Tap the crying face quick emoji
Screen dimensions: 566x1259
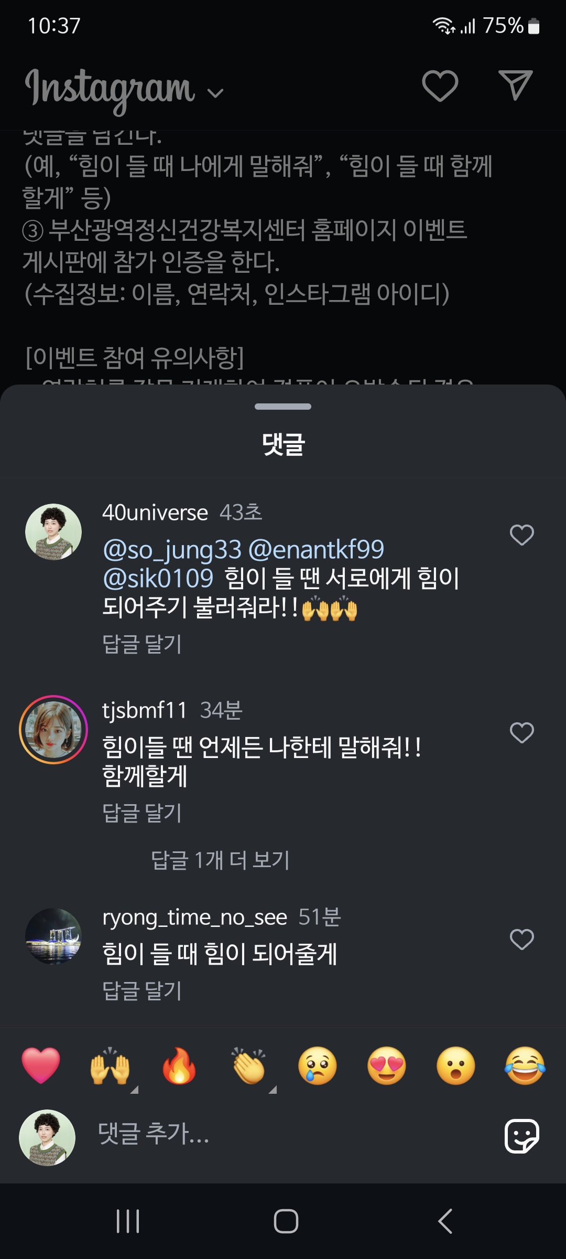tap(318, 1065)
